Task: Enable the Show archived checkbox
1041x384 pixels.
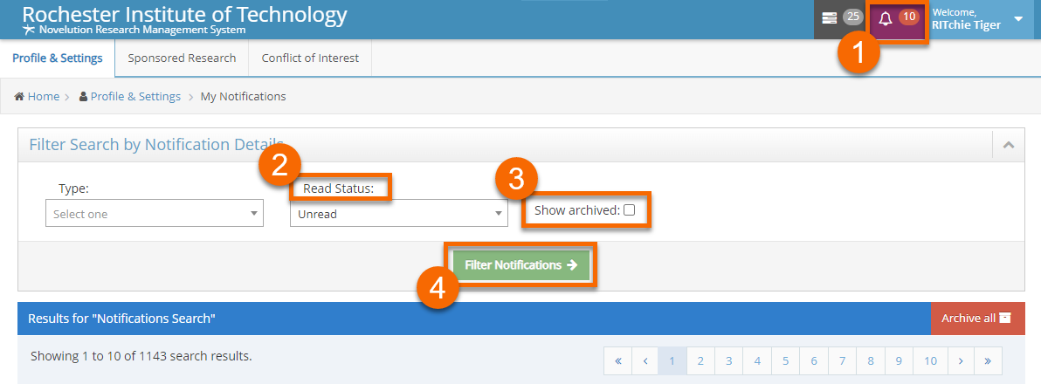Action: [629, 210]
